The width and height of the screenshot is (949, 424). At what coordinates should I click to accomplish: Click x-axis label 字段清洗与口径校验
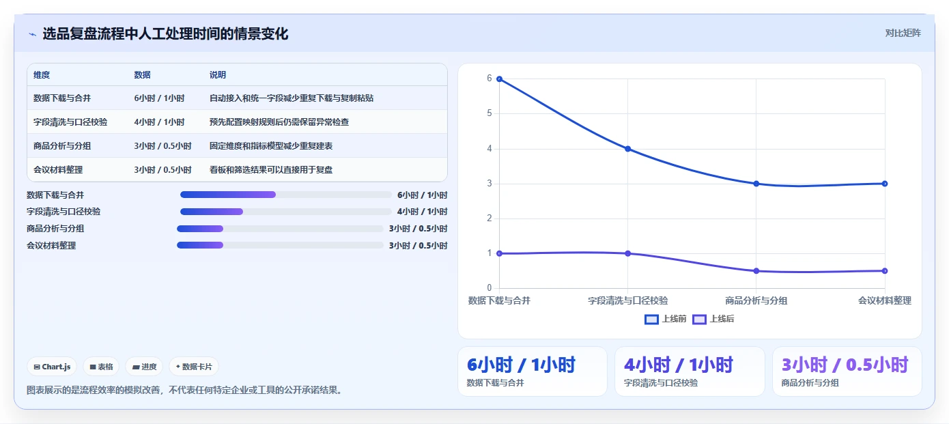coord(628,300)
